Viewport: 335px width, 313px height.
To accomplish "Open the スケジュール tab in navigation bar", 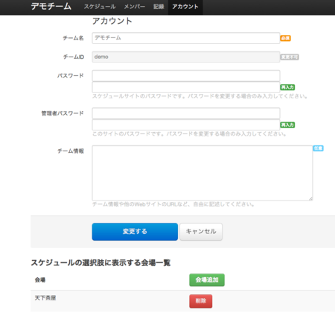I will tap(100, 7).
